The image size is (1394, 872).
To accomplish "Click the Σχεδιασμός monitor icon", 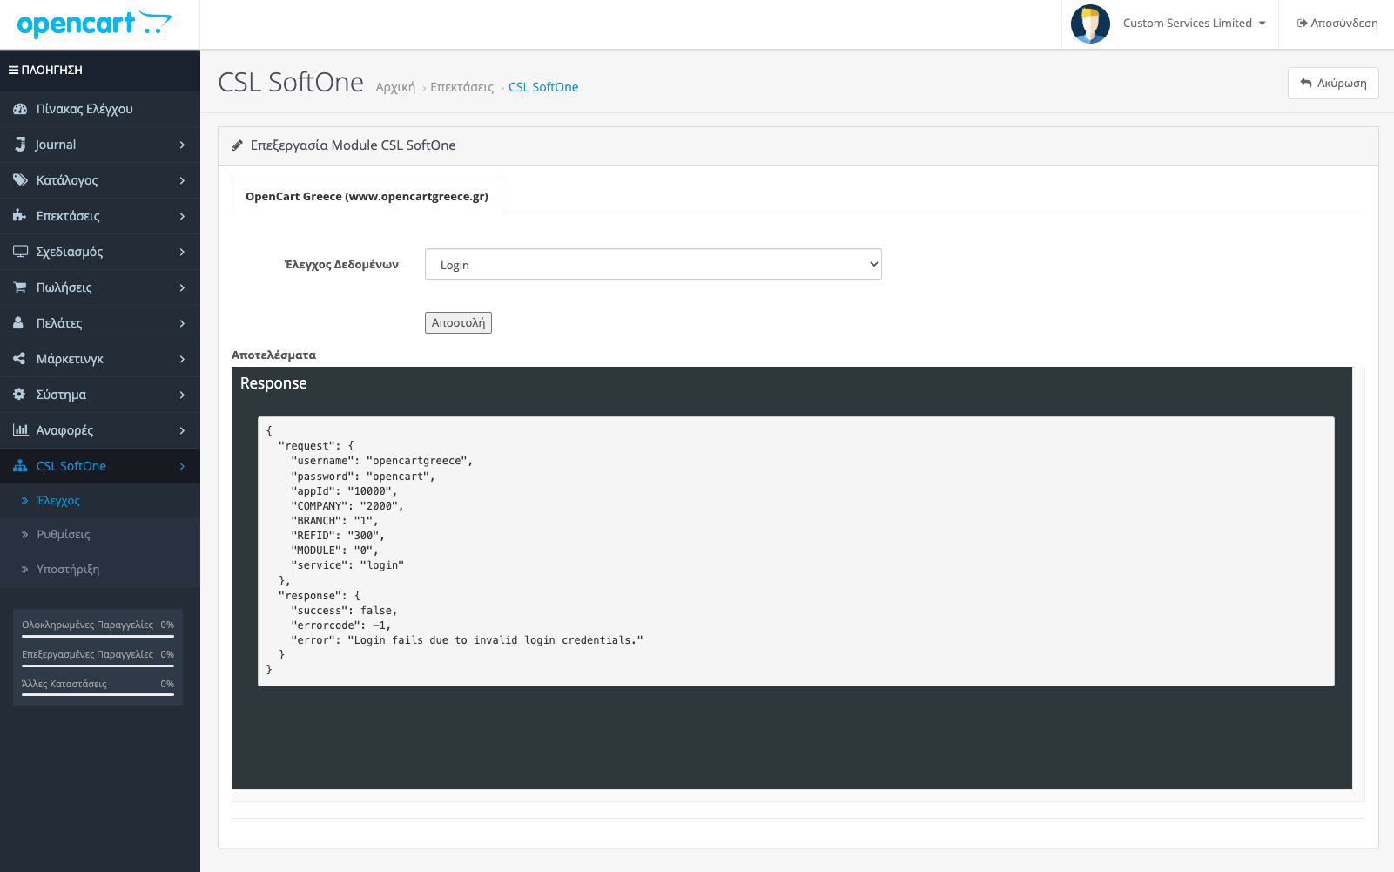I will point(20,252).
